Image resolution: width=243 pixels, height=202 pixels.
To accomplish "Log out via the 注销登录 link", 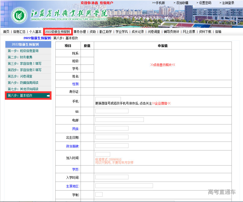I will (x=227, y=3).
